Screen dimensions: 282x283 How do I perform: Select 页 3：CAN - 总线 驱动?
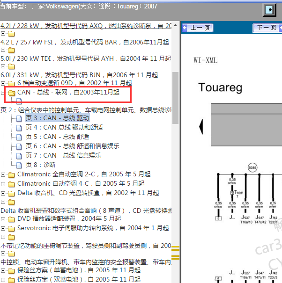(57, 118)
